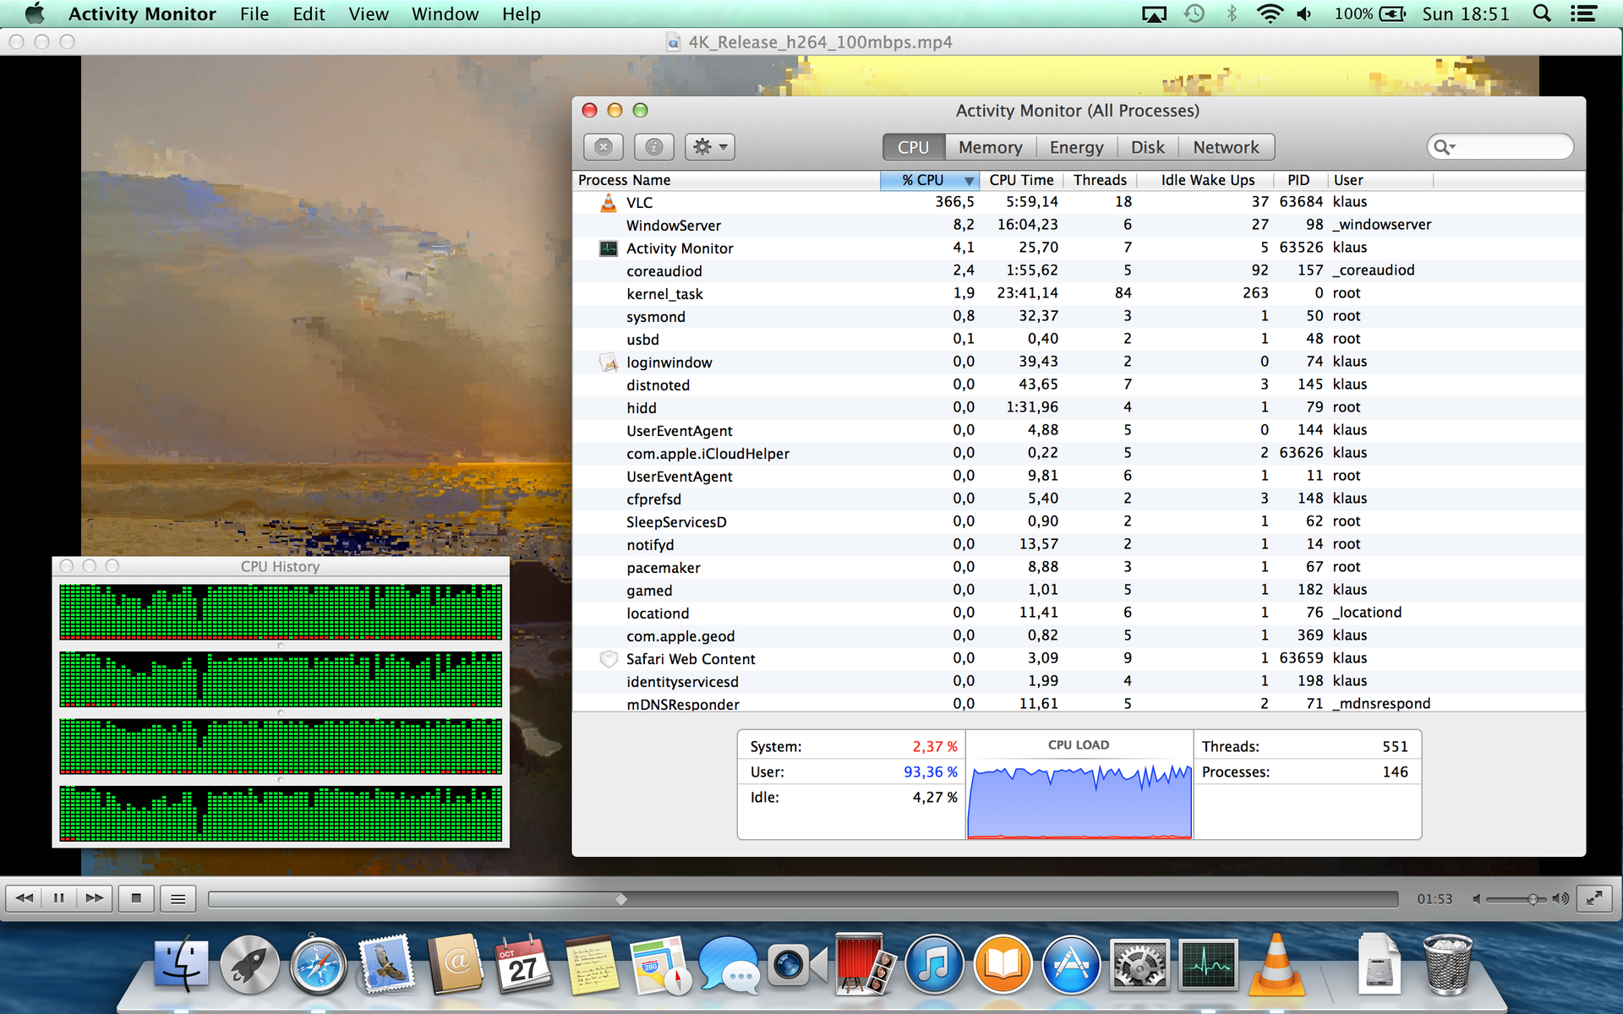Viewport: 1623px width, 1014px height.
Task: Open the View menu
Action: click(x=369, y=14)
